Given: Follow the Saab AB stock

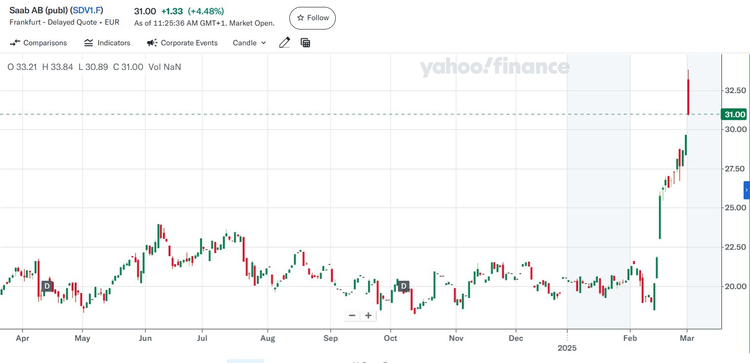Looking at the screenshot, I should point(313,18).
